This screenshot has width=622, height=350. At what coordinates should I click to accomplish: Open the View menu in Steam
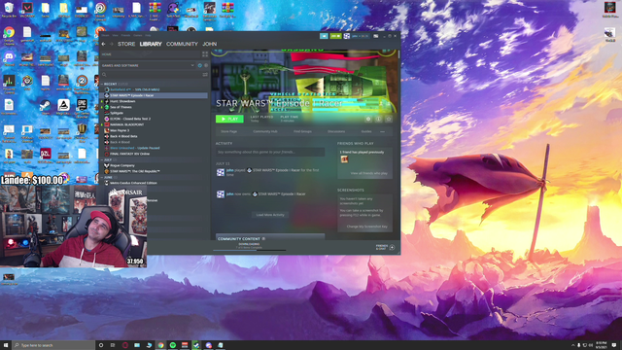(115, 35)
